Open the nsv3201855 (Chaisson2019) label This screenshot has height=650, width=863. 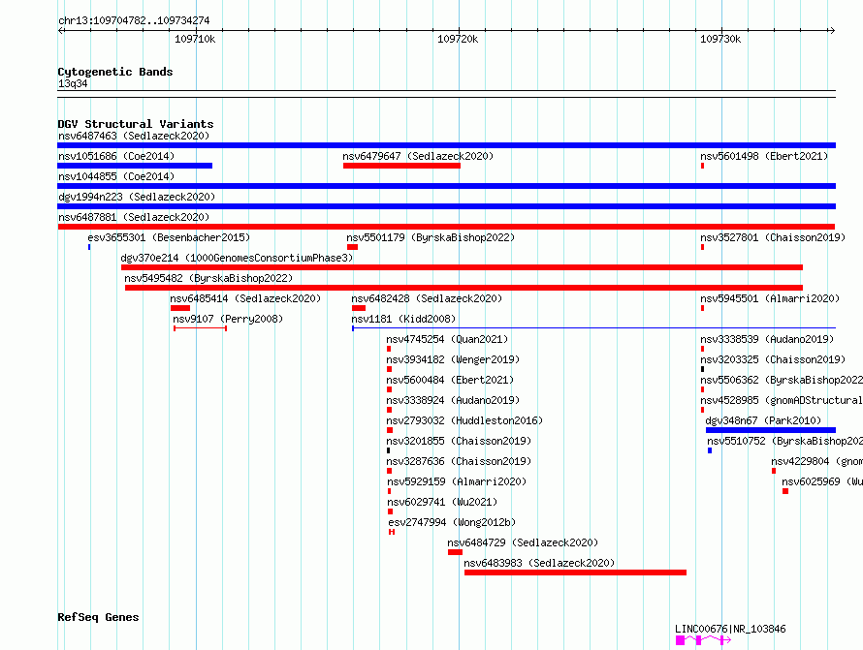pyautogui.click(x=459, y=441)
